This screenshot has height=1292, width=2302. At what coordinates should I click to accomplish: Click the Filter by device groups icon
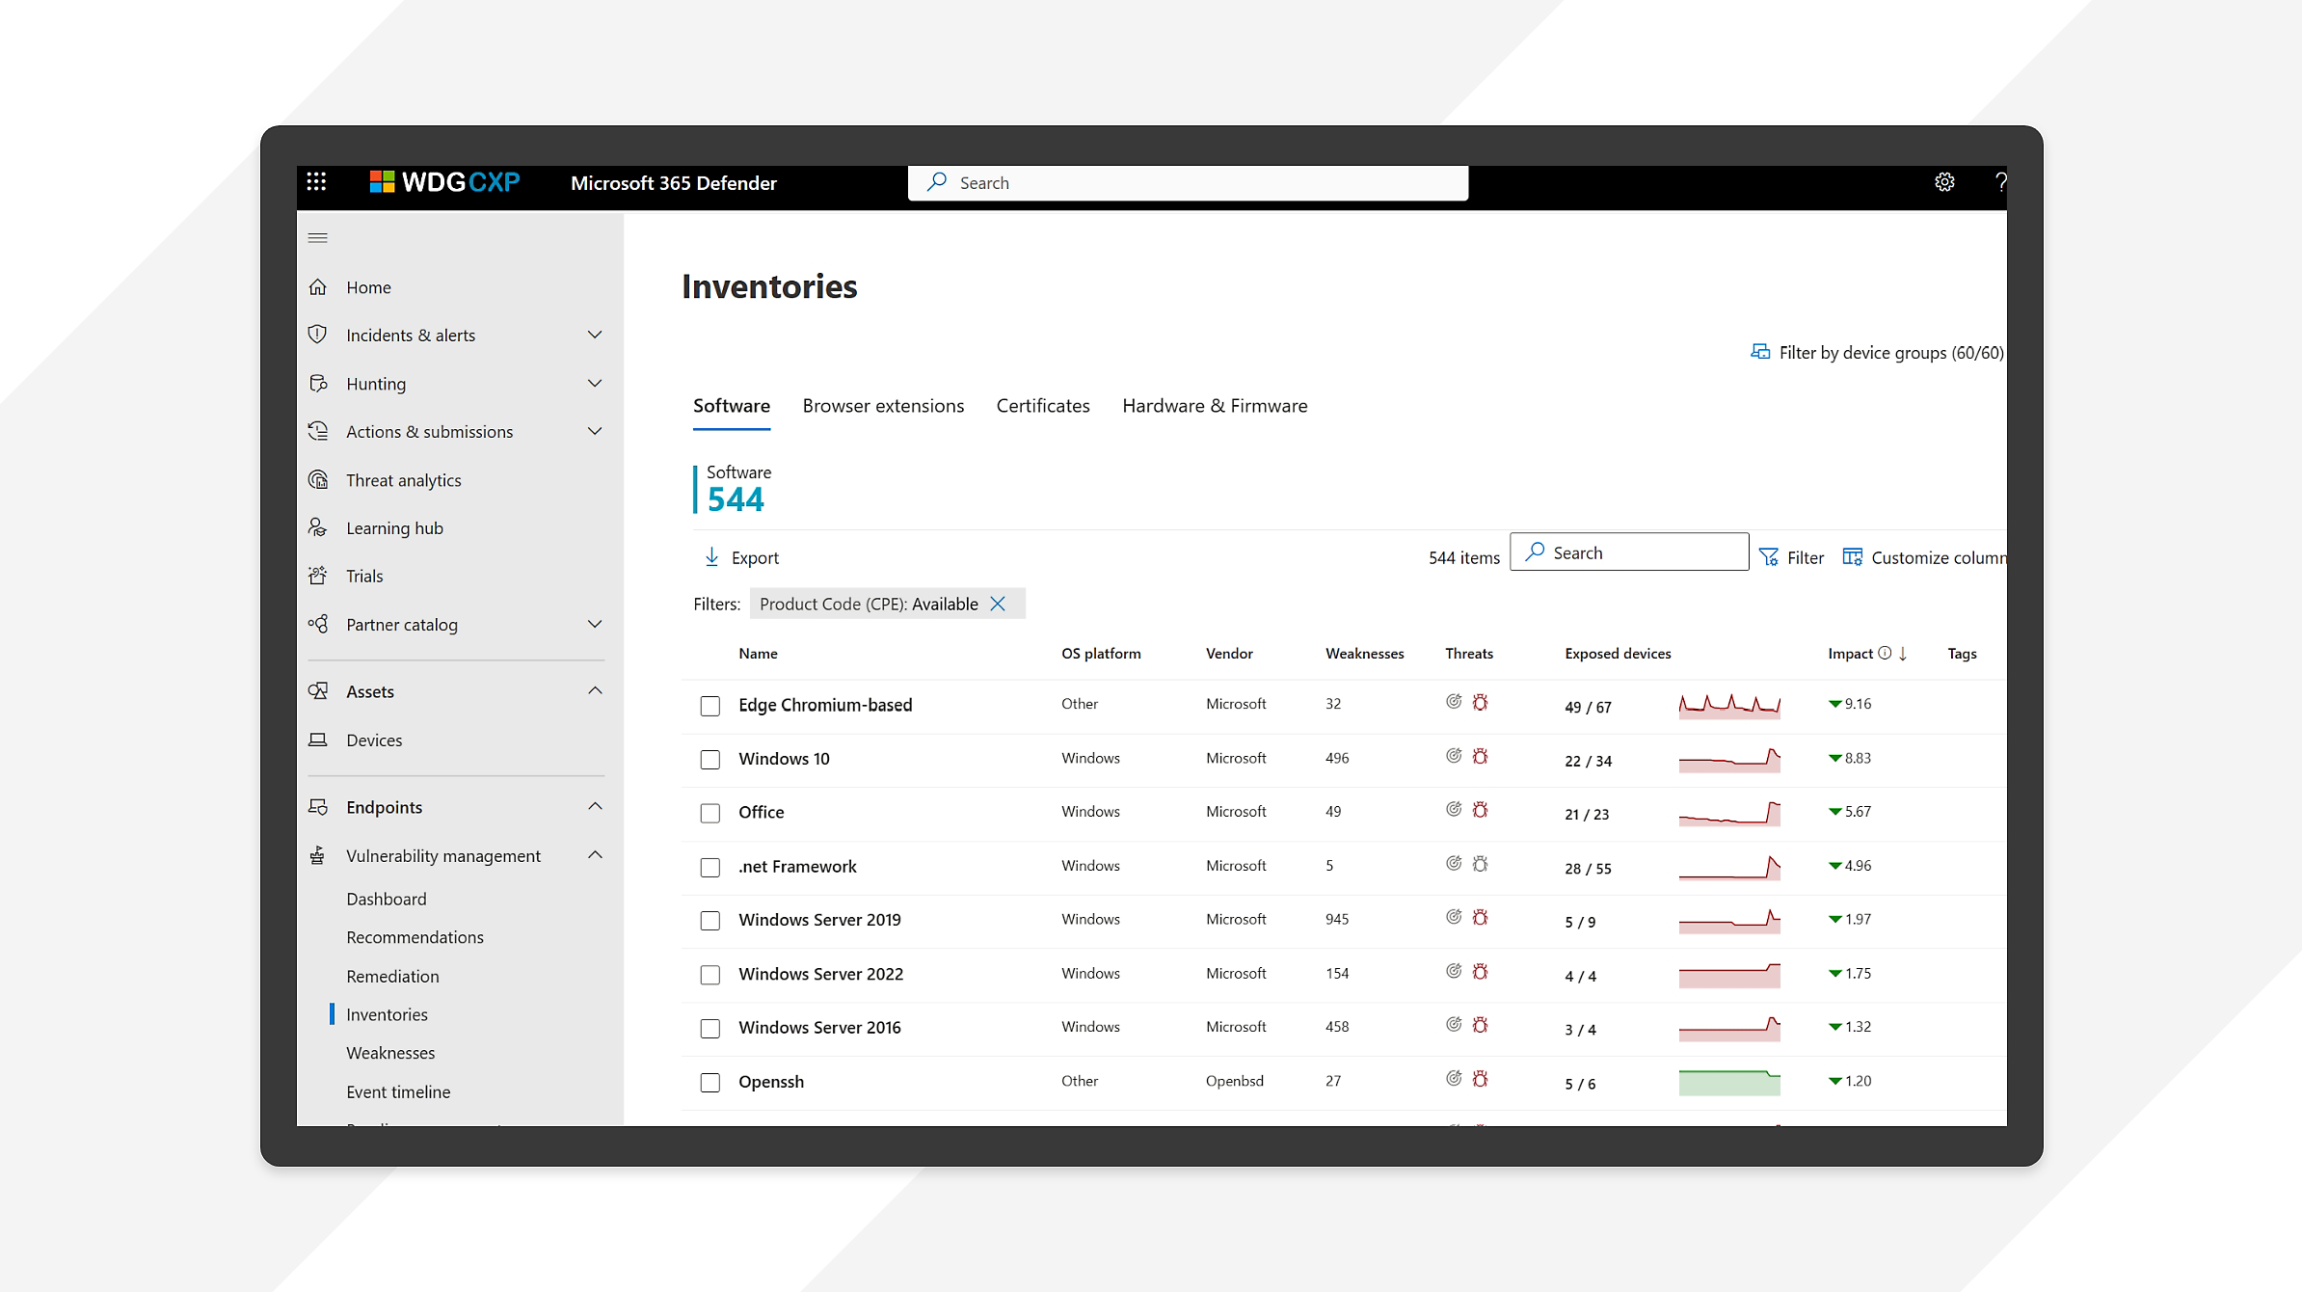point(1760,352)
